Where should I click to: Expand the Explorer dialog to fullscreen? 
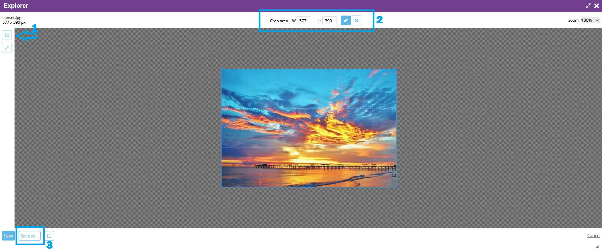tap(588, 6)
